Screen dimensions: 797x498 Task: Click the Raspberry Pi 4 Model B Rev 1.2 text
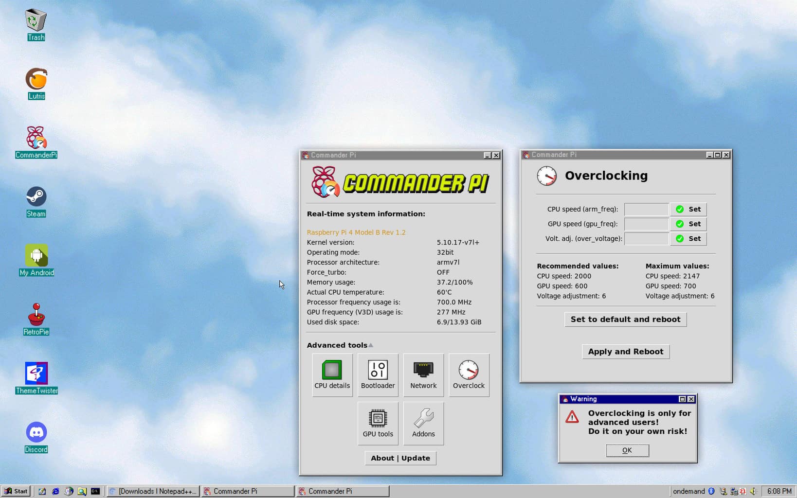(x=356, y=232)
